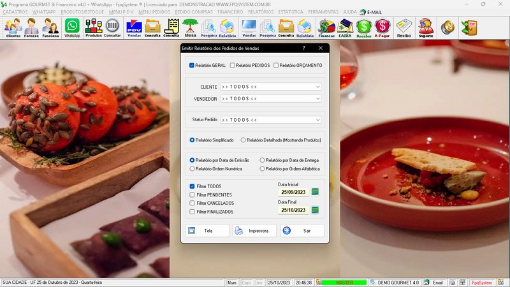
Task: Click the DEMO GOURMET 4.0 status item
Action: (395, 283)
